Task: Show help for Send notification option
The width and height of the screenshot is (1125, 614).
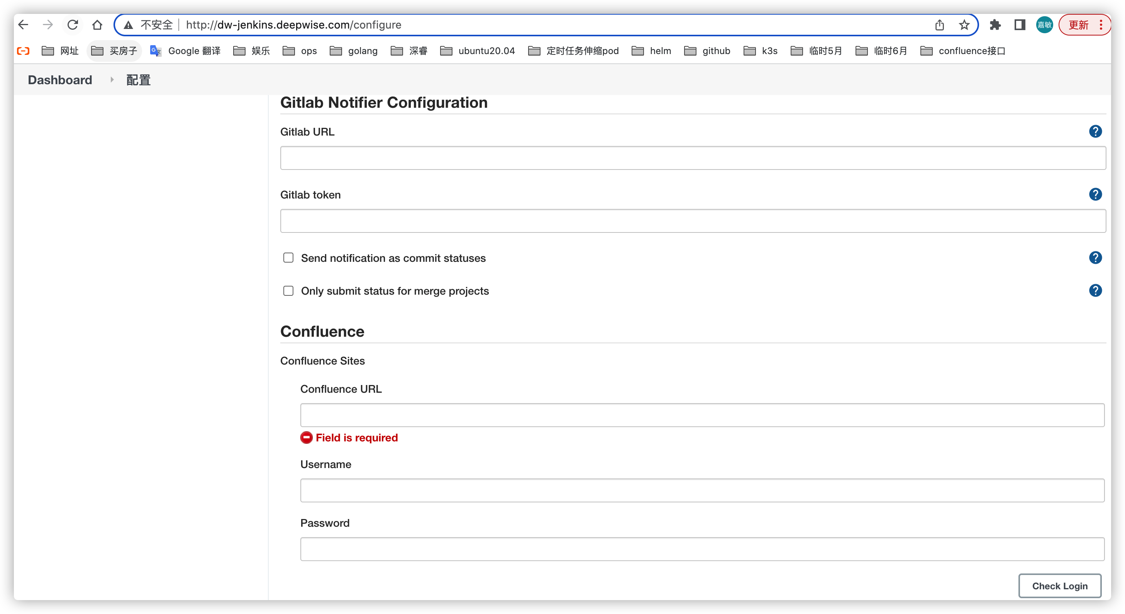Action: (x=1095, y=258)
